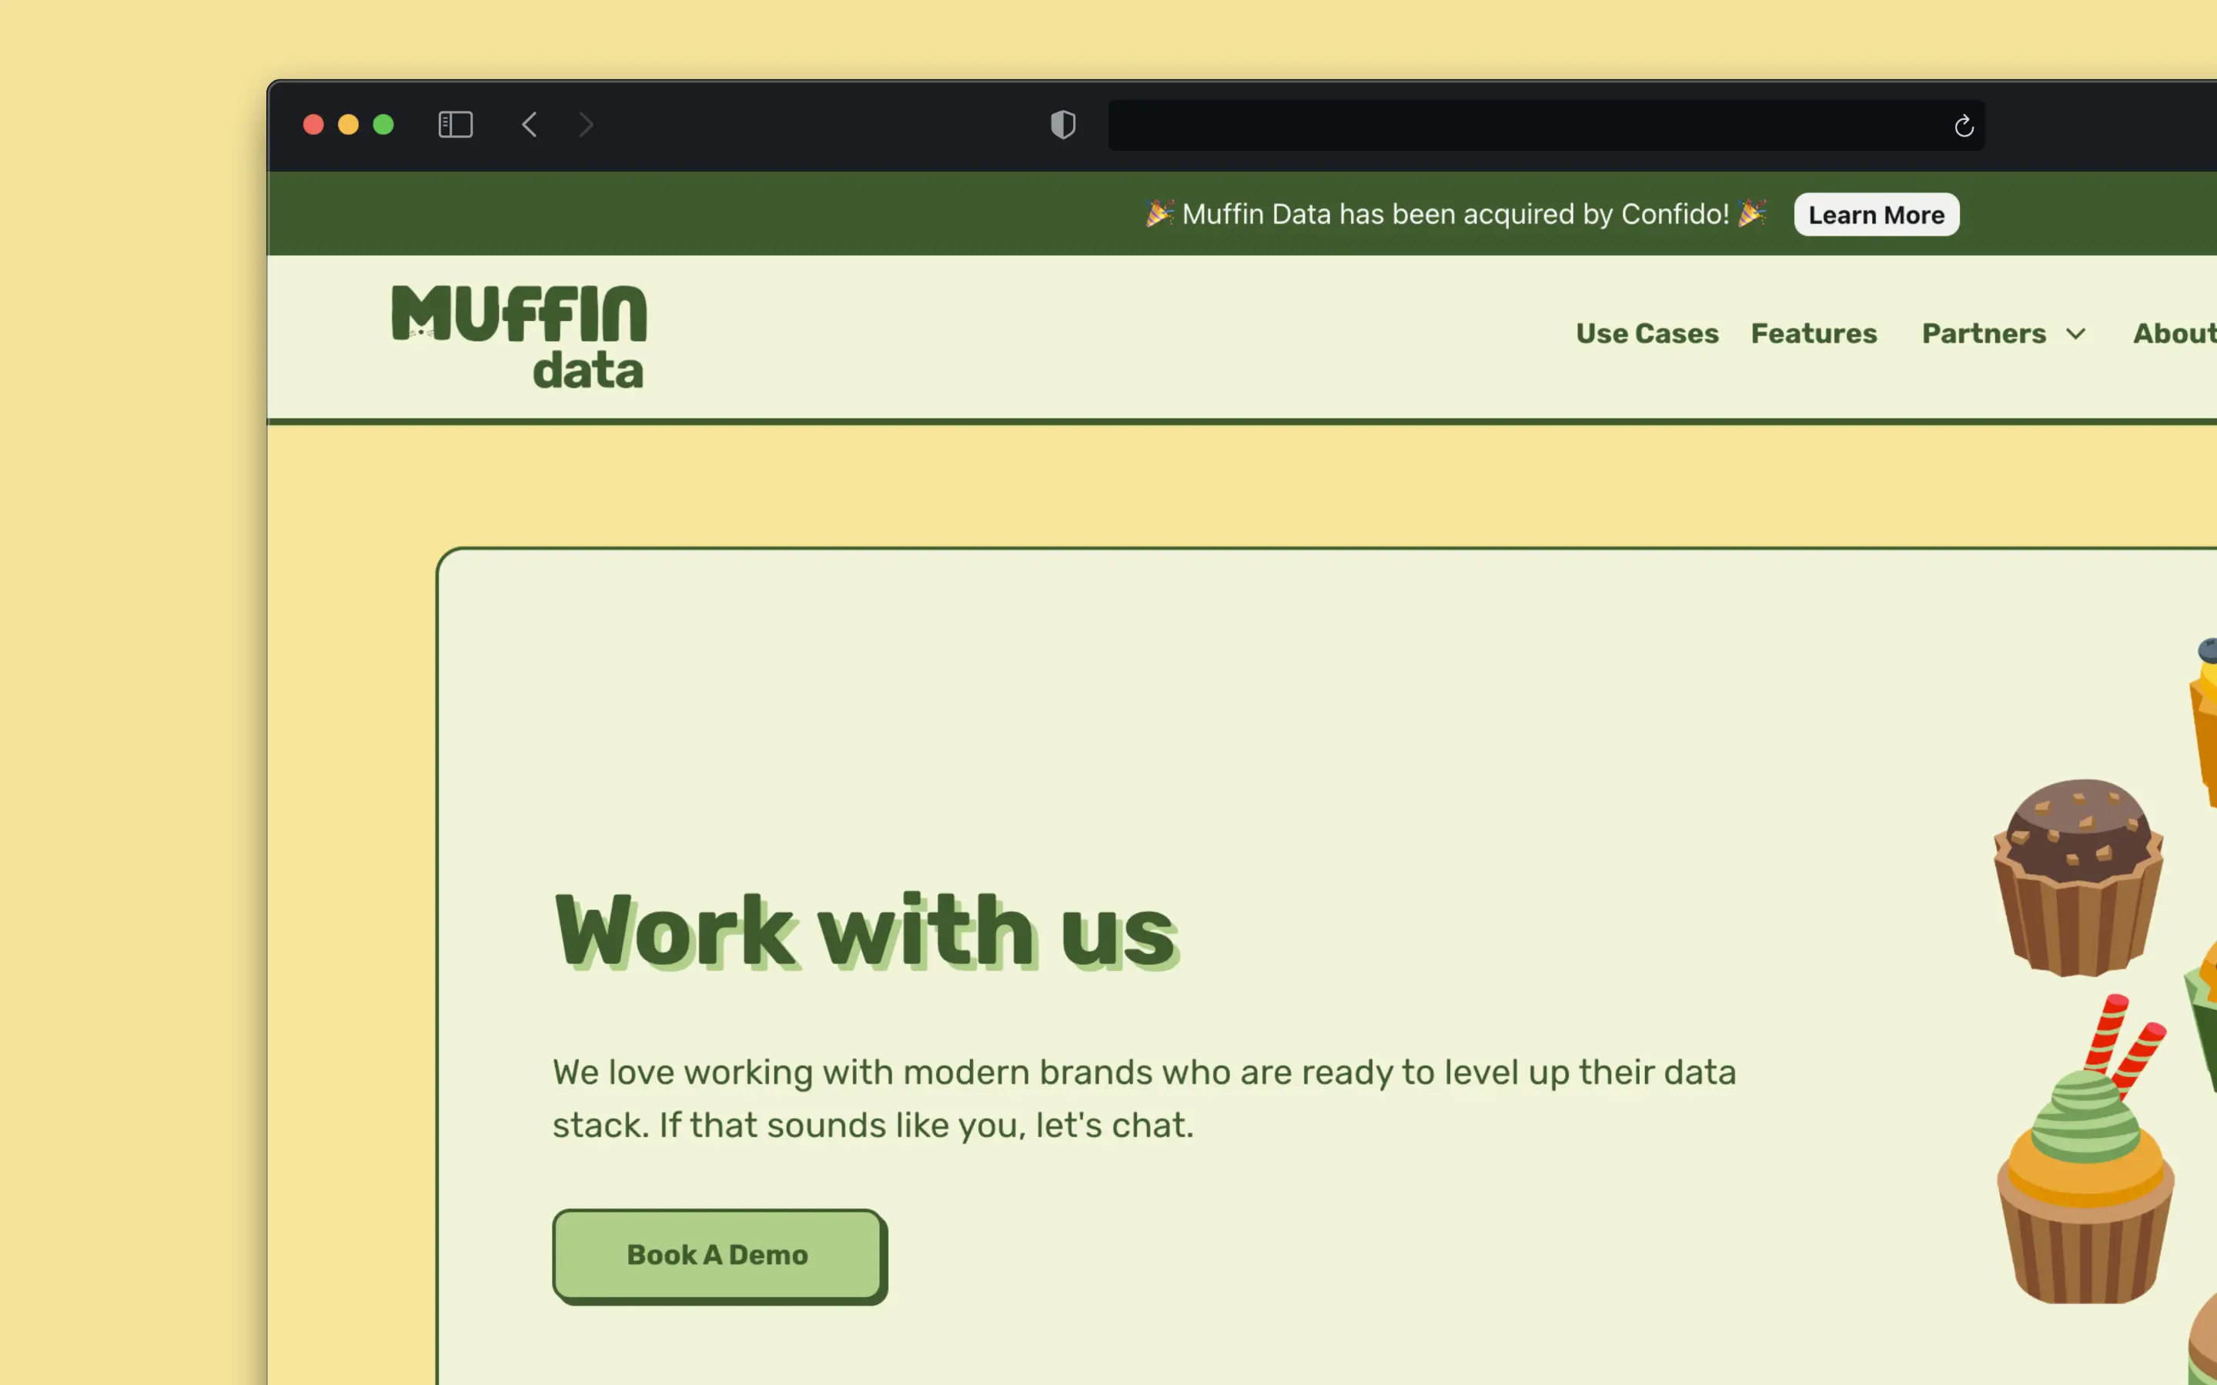Click the Book A Demo button

click(x=718, y=1255)
